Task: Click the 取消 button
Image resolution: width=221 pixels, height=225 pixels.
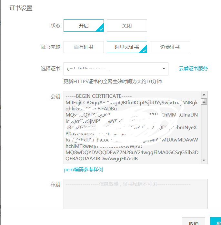Action: coord(193,221)
